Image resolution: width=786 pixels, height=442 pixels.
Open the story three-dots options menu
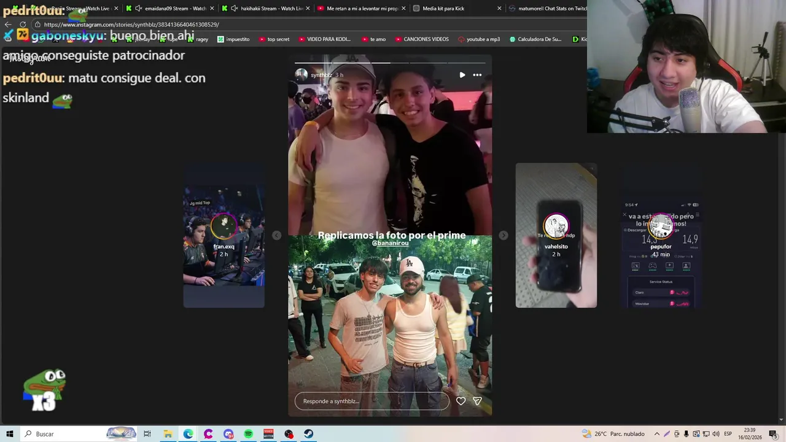point(477,75)
